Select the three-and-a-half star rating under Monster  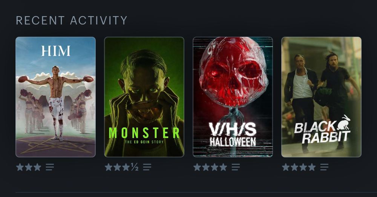(x=122, y=167)
